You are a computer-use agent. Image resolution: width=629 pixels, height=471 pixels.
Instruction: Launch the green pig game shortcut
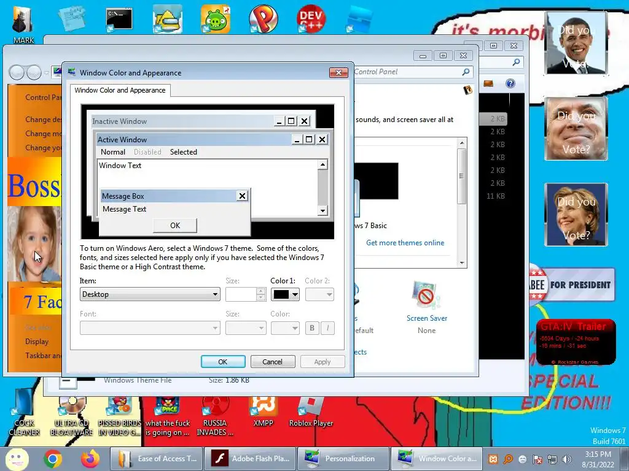[216, 19]
